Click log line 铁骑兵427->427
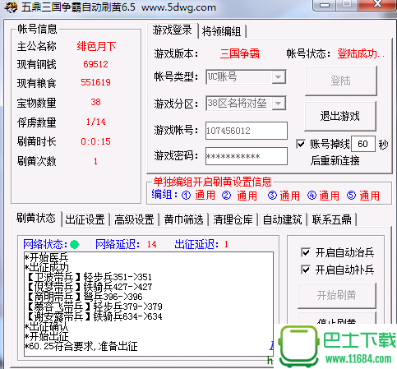The height and width of the screenshot is (369, 397). pyautogui.click(x=118, y=287)
